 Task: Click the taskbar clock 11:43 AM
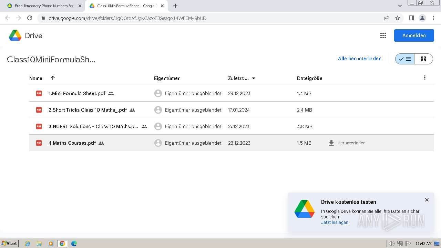[423, 244]
